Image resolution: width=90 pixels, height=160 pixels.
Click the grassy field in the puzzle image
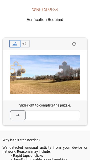[45, 87]
